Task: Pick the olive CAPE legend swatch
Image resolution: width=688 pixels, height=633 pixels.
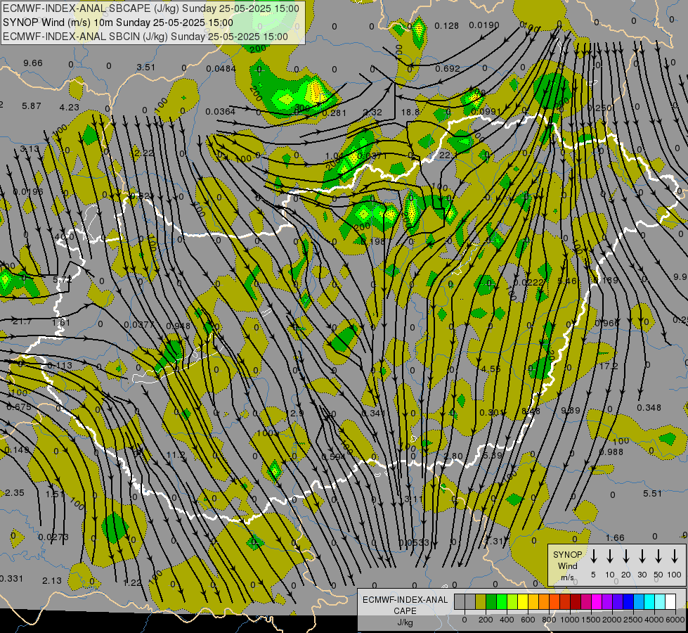Action: click(x=481, y=601)
